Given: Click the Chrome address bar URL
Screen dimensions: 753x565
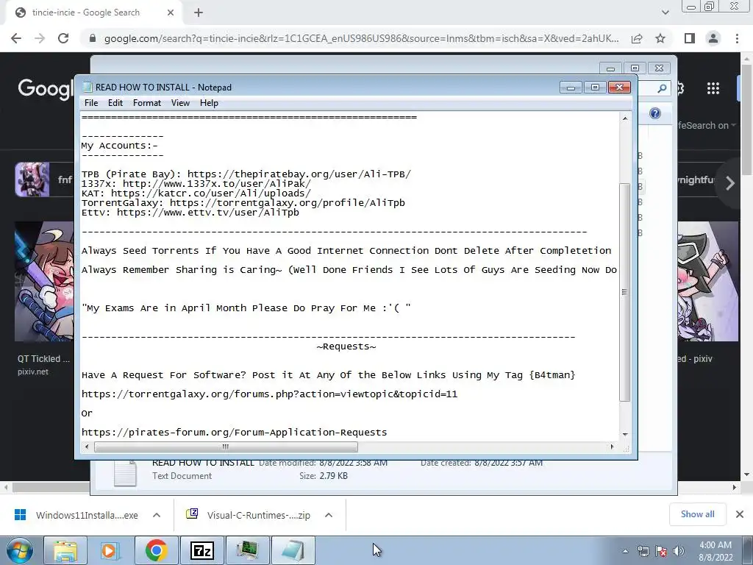Looking at the screenshot, I should (x=361, y=38).
